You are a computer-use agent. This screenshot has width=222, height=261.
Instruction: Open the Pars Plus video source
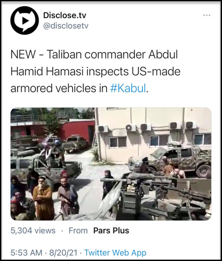click(111, 231)
